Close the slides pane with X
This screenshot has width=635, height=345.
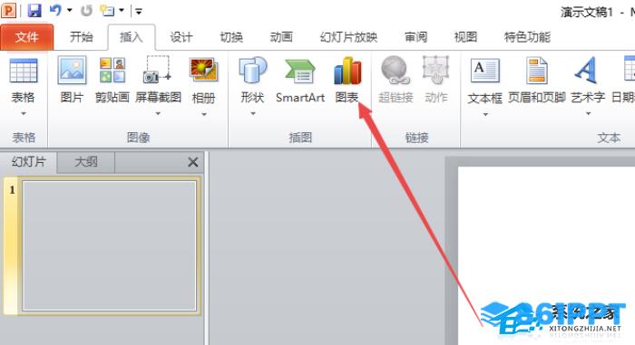click(x=192, y=162)
